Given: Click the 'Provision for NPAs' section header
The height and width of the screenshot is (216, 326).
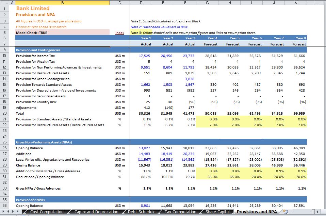Looking at the screenshot, I should pyautogui.click(x=30, y=200).
